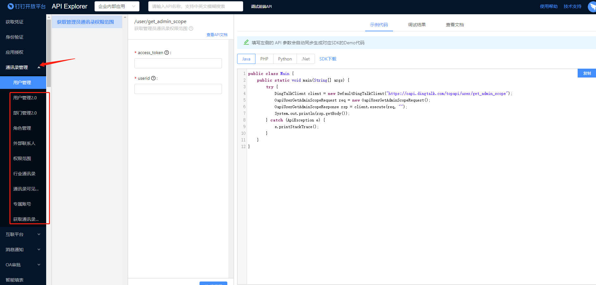Click the DingTalk open platform logo
This screenshot has width=596, height=285.
point(27,6)
